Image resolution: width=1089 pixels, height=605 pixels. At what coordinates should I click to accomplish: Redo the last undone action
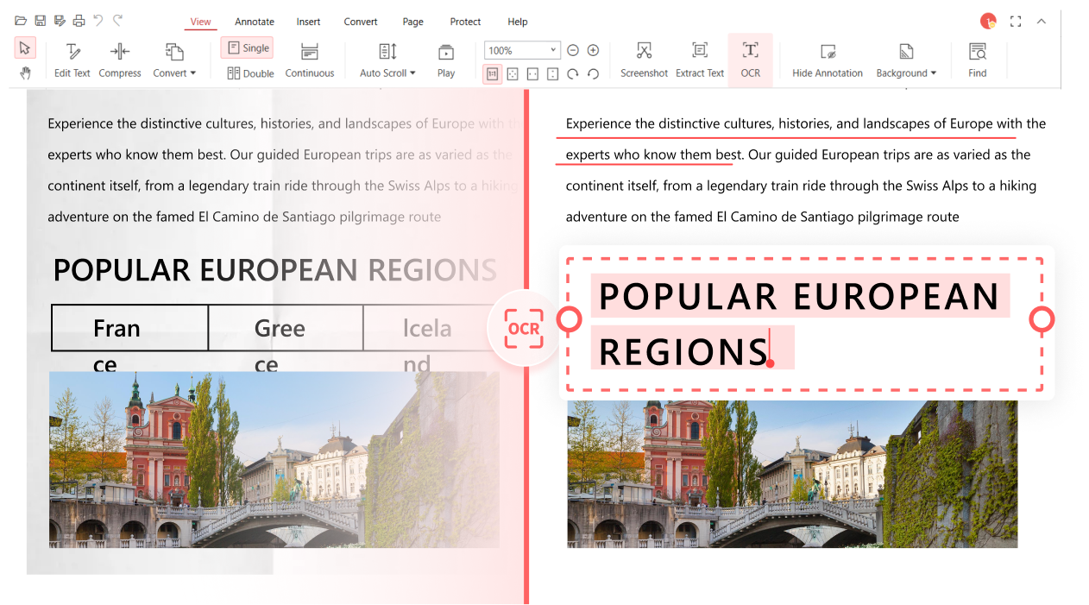click(x=117, y=20)
